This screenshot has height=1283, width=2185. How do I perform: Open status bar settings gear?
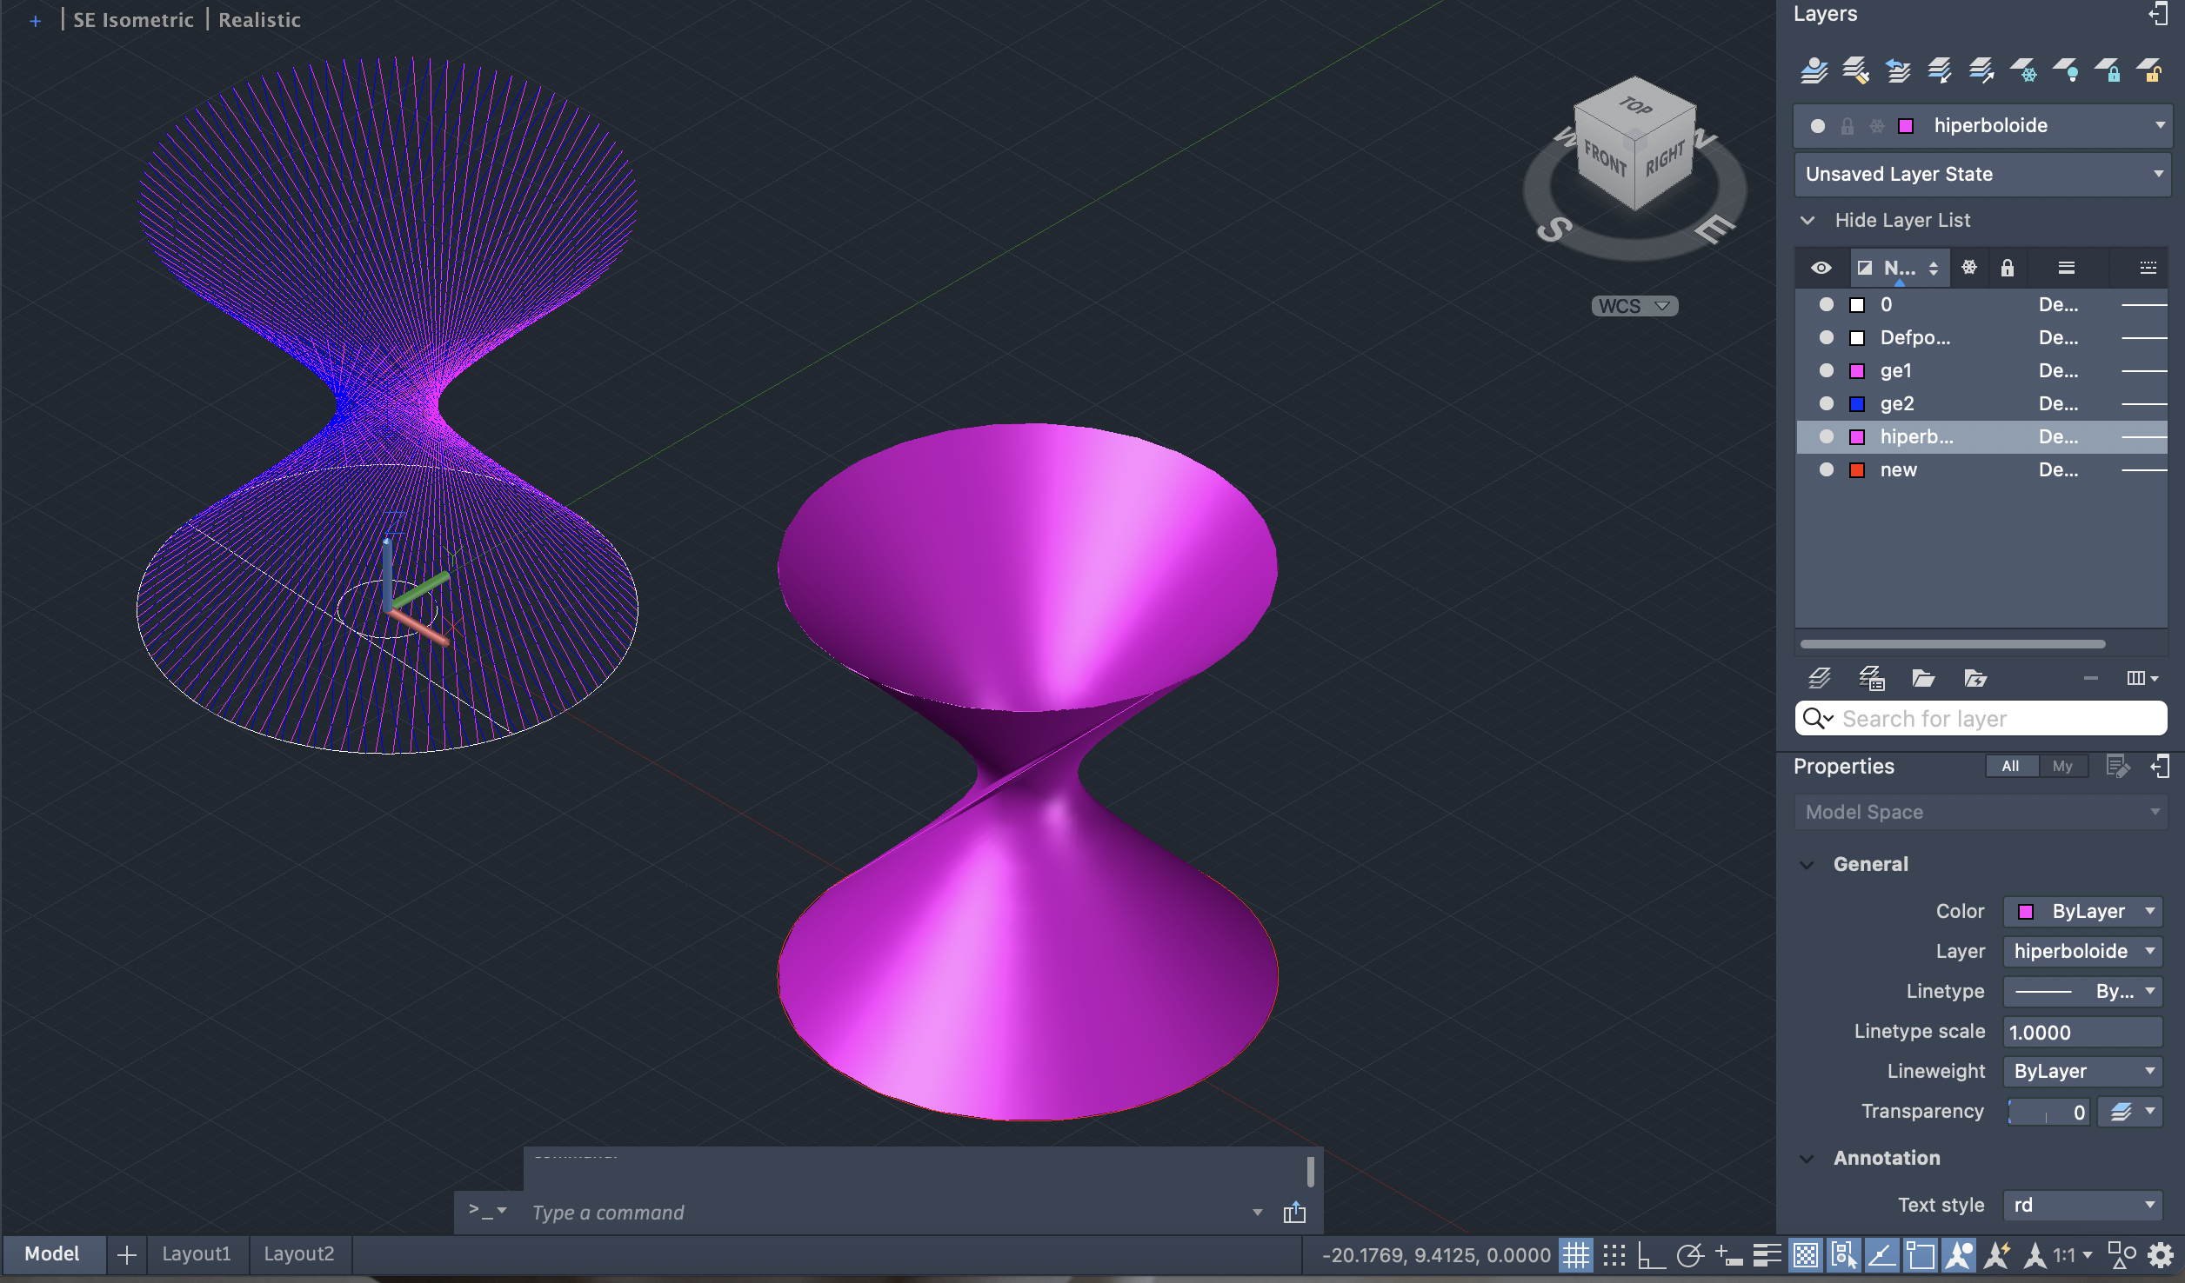2162,1255
